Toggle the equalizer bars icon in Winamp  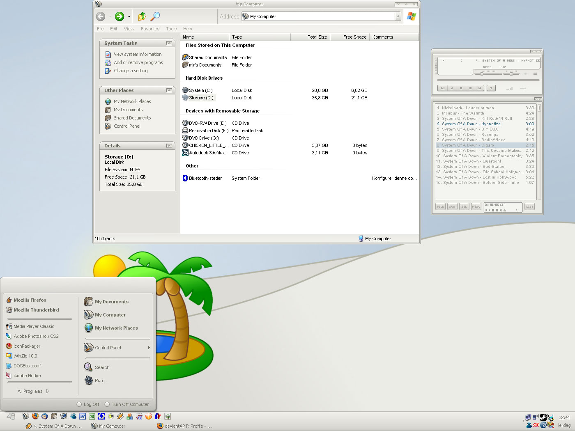tap(525, 74)
